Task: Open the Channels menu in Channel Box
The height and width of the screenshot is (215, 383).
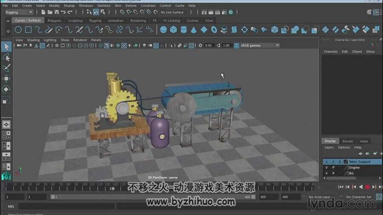Action: click(x=331, y=51)
